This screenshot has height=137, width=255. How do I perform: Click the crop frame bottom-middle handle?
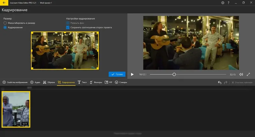[65, 69]
